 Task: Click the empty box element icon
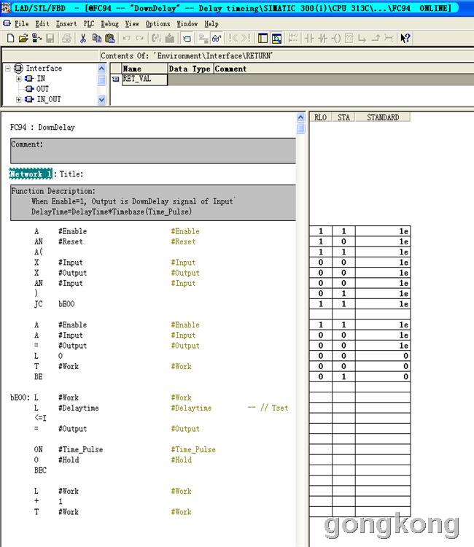point(349,38)
